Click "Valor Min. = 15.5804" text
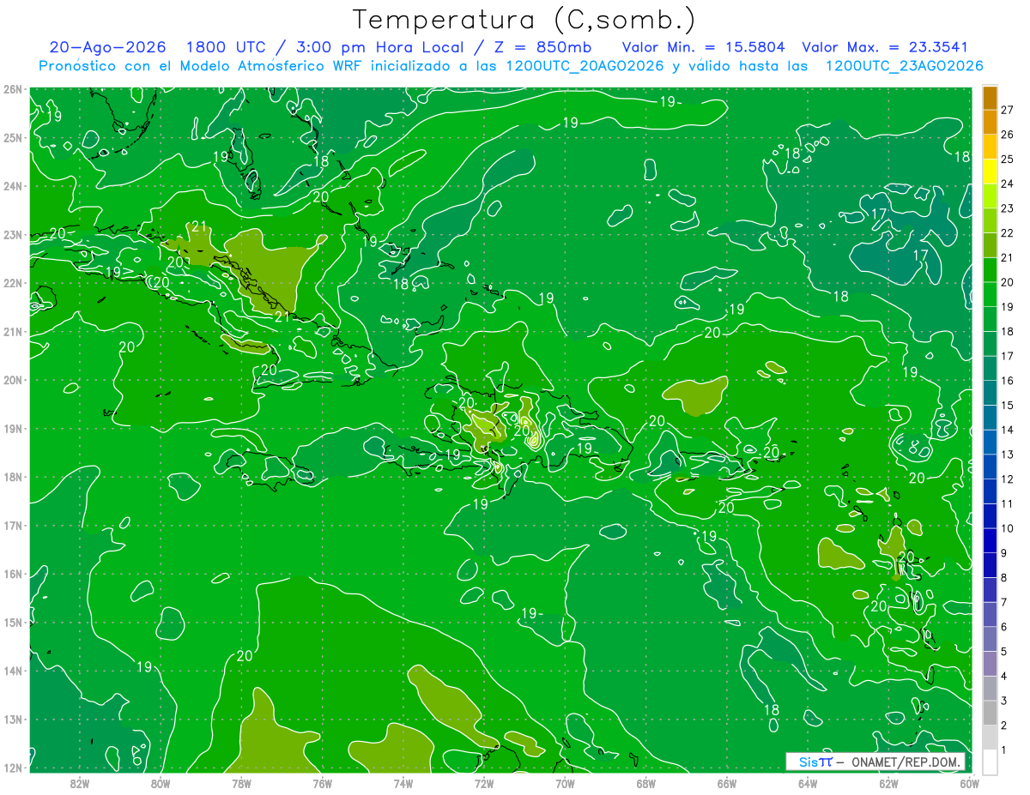 point(704,47)
